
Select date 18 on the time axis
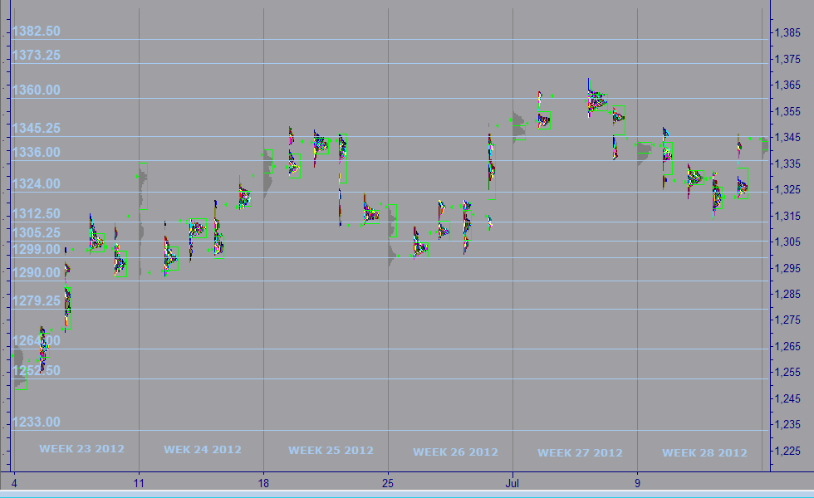[263, 482]
